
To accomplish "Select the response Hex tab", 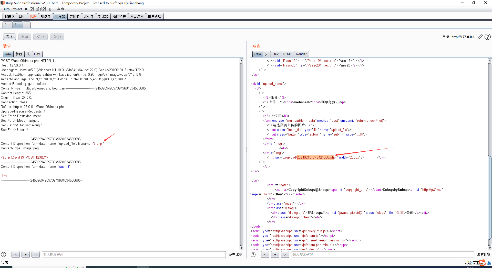I will [275, 54].
